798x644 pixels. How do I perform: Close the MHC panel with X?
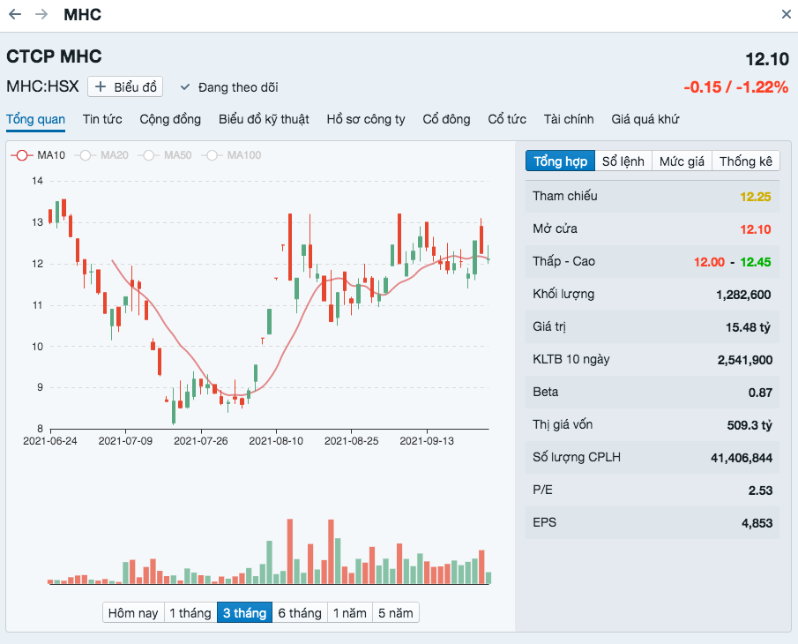tap(787, 14)
